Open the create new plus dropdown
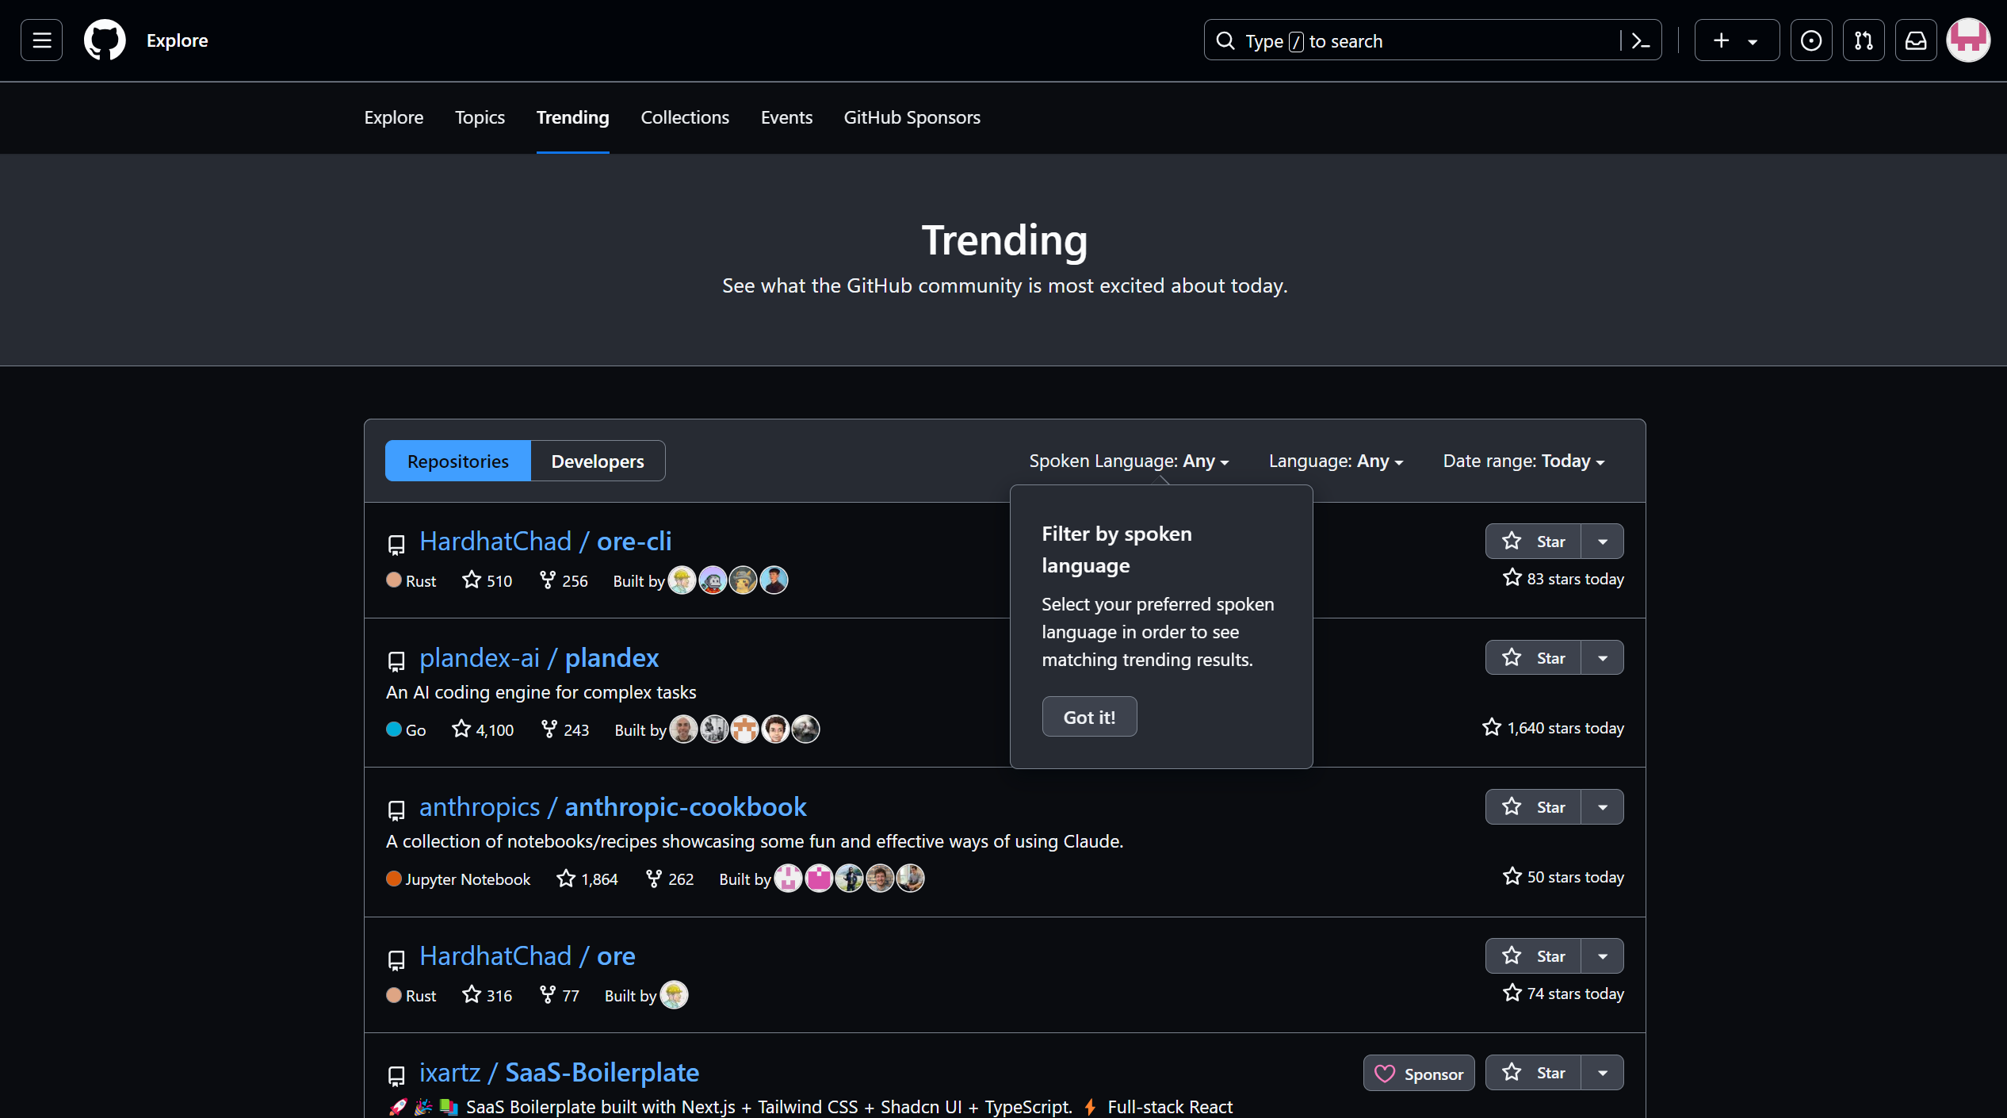2007x1118 pixels. (x=1736, y=40)
